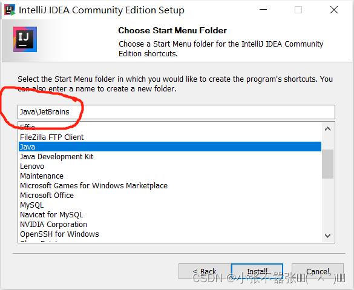Go back with the Back button
Viewport: 354px width, 290px height.
coord(205,271)
